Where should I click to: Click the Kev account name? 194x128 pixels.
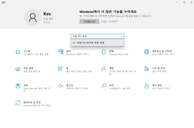[47, 14]
